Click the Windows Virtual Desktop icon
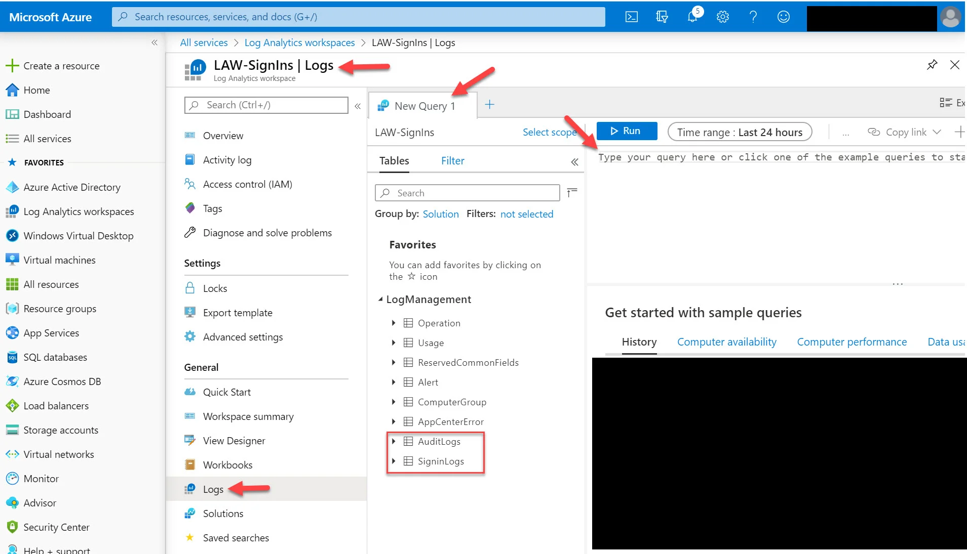Image resolution: width=967 pixels, height=554 pixels. tap(12, 236)
